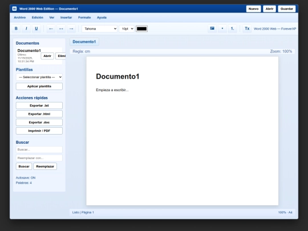Open the Insertar menu
Screen dimensions: 308x231
pyautogui.click(x=66, y=18)
